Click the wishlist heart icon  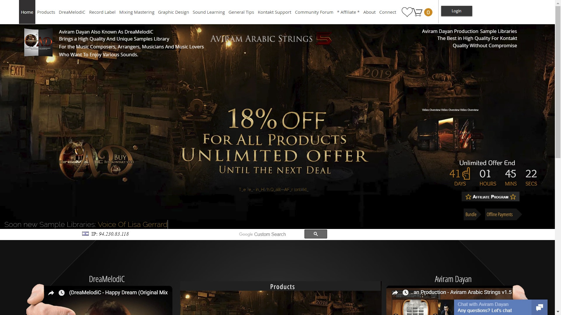(x=407, y=12)
